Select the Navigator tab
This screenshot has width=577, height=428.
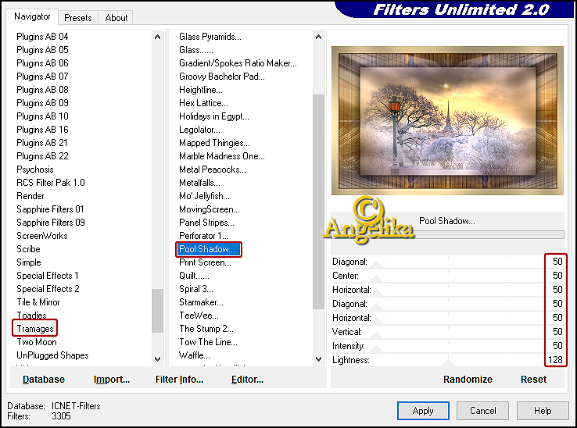[32, 16]
